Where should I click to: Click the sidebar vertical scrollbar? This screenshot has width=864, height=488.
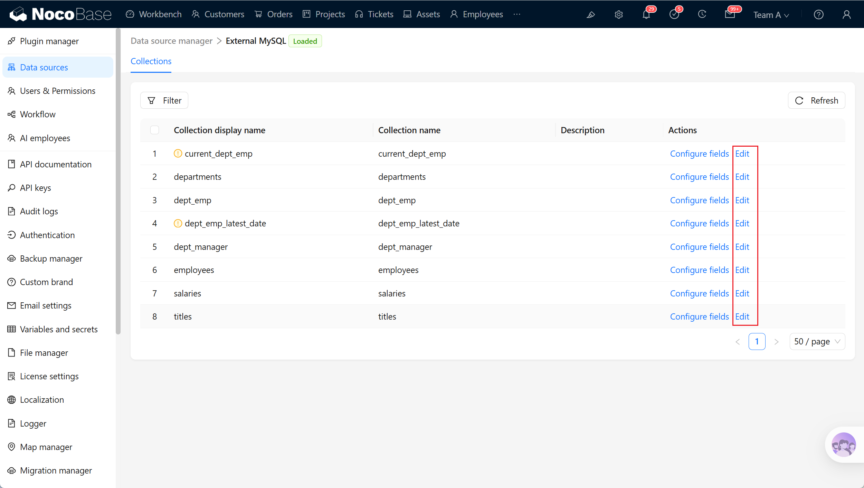point(118,181)
